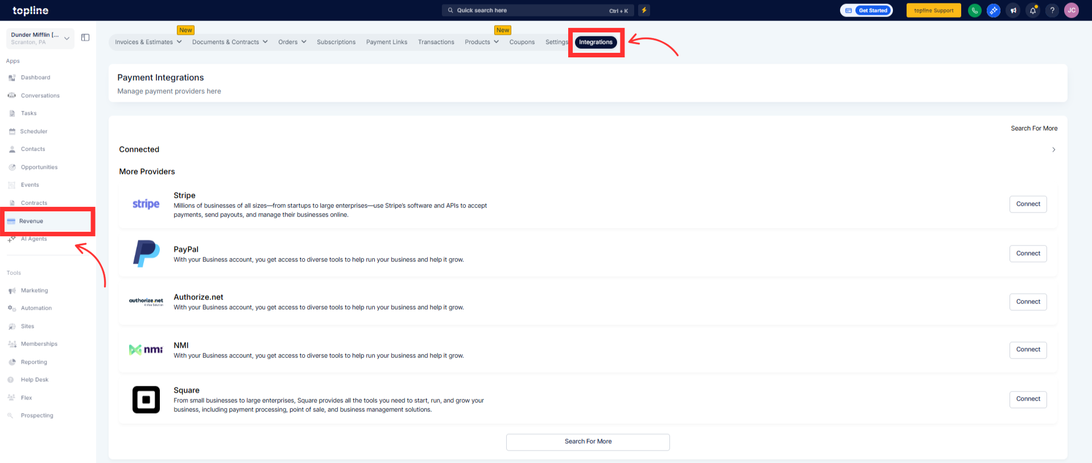1092x463 pixels.
Task: Connect the Square provider
Action: 1028,399
